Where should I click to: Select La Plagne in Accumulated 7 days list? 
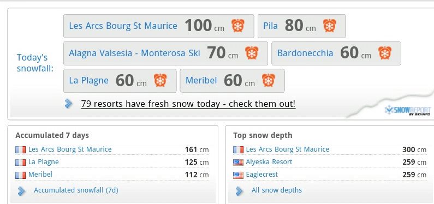44,162
